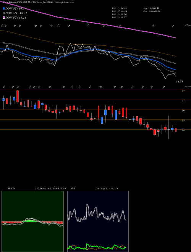This screenshot has width=191, height=252.
Task: Click the 'Pre L: 13.70' low value
Action: [x=120, y=15]
